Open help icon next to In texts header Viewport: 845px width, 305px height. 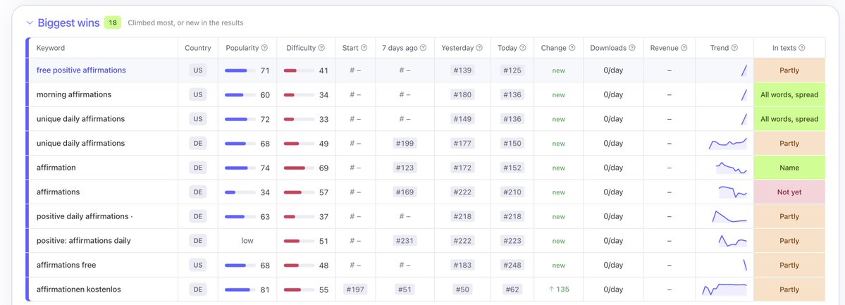802,48
